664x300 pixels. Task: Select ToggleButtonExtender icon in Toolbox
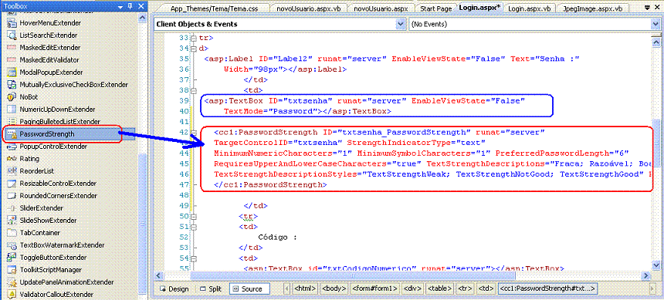click(12, 258)
